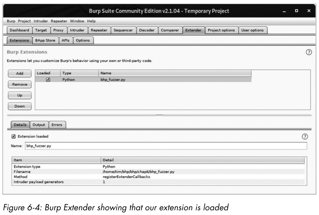Viewport: 319px width, 215px height.
Task: Move extension Up in the list
Action: pyautogui.click(x=20, y=95)
